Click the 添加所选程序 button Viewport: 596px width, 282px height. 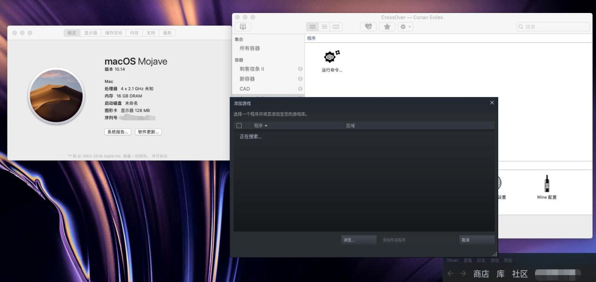[394, 240]
